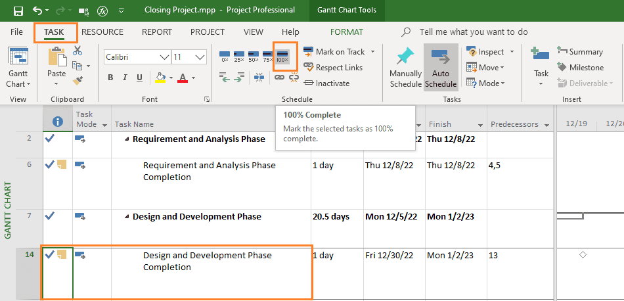Viewport: 624px width, 301px height.
Task: Mark the task 0% complete
Action: 225,57
